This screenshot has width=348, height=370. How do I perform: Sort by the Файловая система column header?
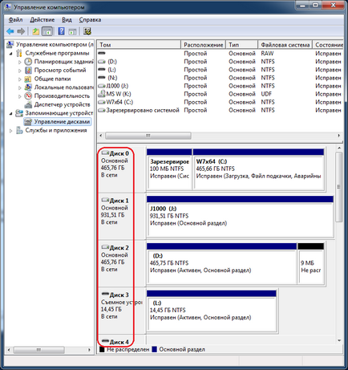tap(285, 45)
